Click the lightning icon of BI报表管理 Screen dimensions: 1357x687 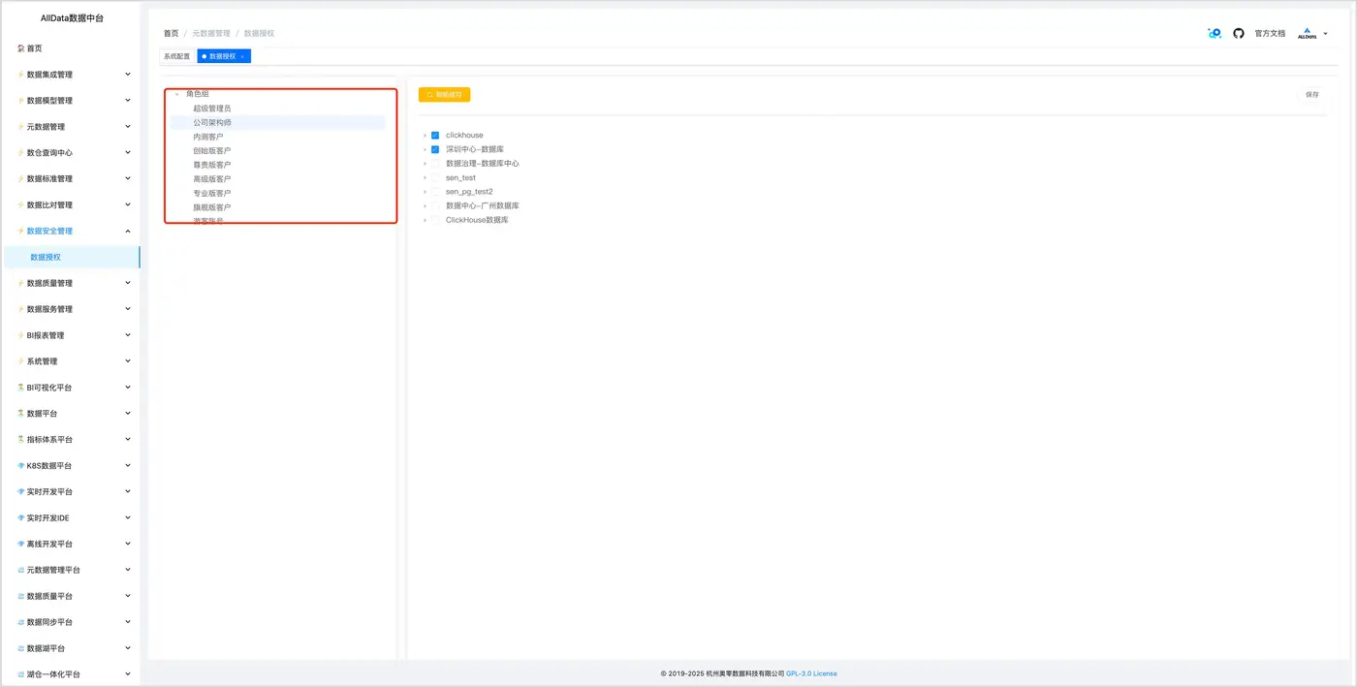coord(20,336)
